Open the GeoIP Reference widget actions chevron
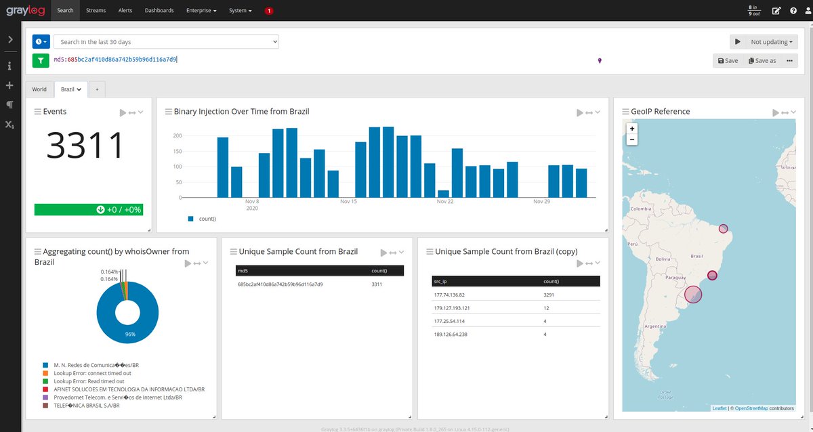This screenshot has width=813, height=432. pyautogui.click(x=794, y=112)
